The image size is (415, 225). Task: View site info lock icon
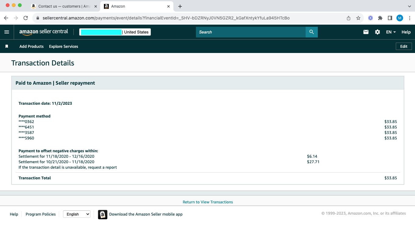(x=38, y=18)
